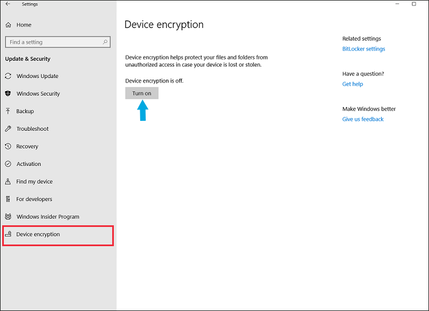
Task: Click the device encryption description paragraph
Action: pyautogui.click(x=196, y=61)
